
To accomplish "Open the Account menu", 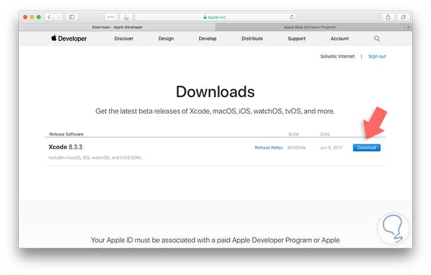I will pyautogui.click(x=339, y=39).
